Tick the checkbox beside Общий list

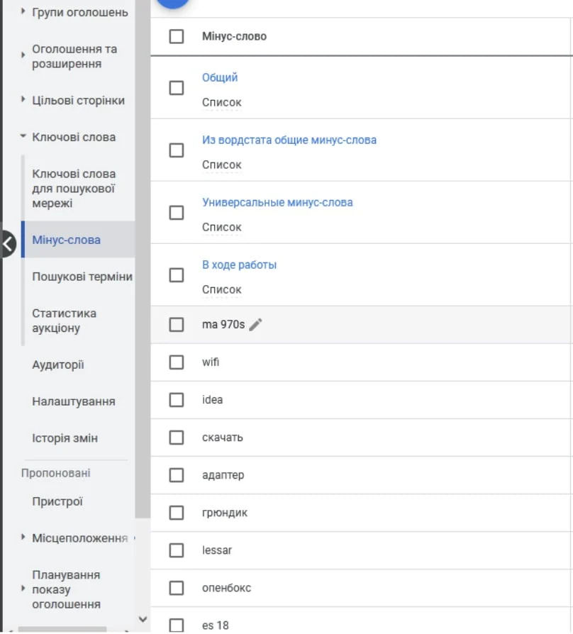coord(177,88)
